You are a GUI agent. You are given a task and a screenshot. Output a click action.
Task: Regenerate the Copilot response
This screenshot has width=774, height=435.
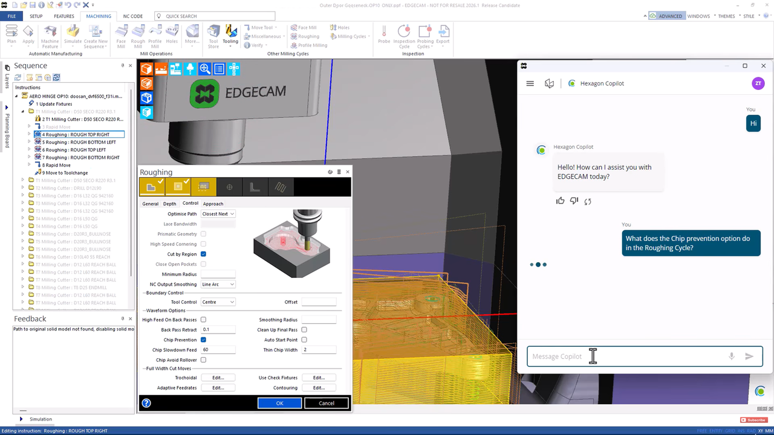click(x=588, y=201)
